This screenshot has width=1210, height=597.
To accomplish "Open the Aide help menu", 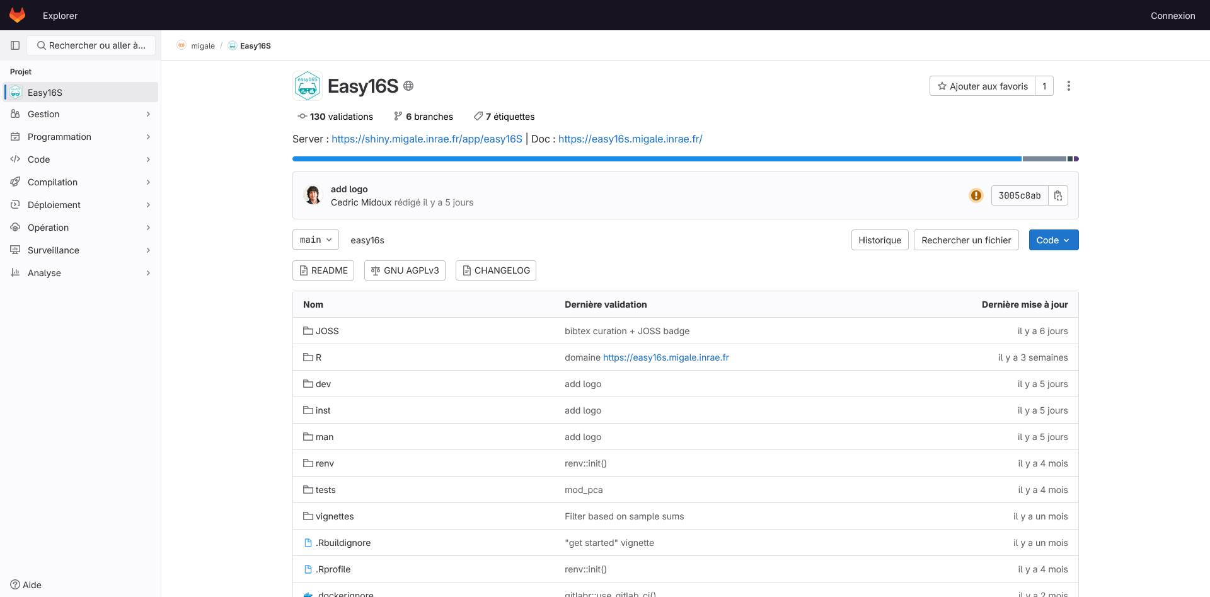I will tap(26, 584).
